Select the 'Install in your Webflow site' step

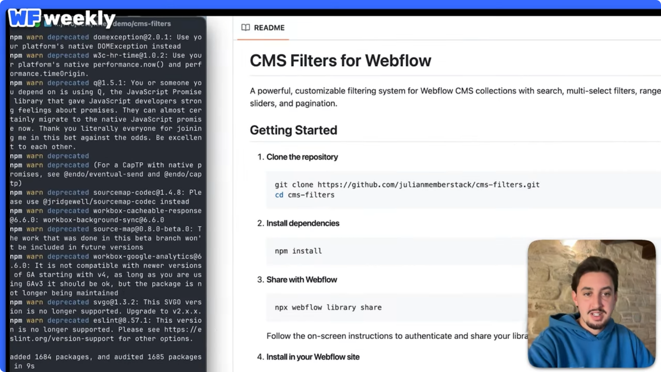pyautogui.click(x=313, y=357)
